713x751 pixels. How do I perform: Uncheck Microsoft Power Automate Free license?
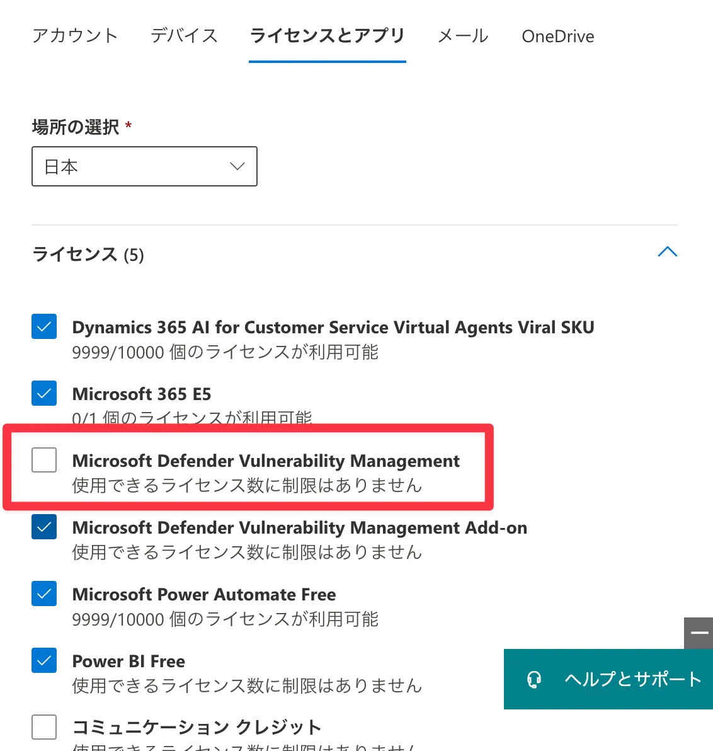coord(44,593)
